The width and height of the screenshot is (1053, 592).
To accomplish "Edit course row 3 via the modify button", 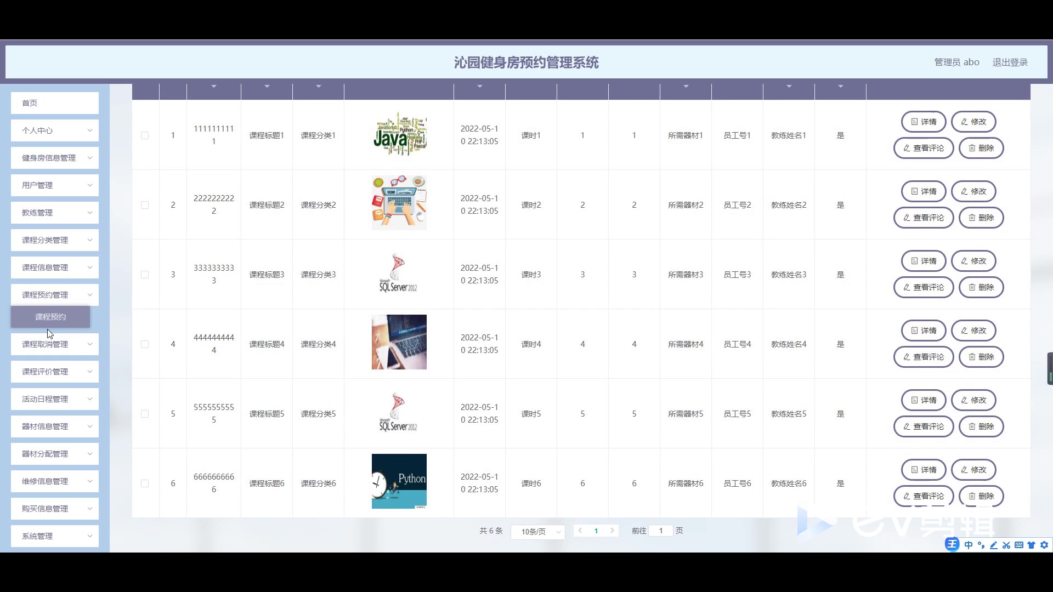I will 973,261.
